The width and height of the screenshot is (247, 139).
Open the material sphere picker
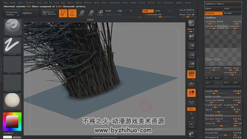[12, 102]
